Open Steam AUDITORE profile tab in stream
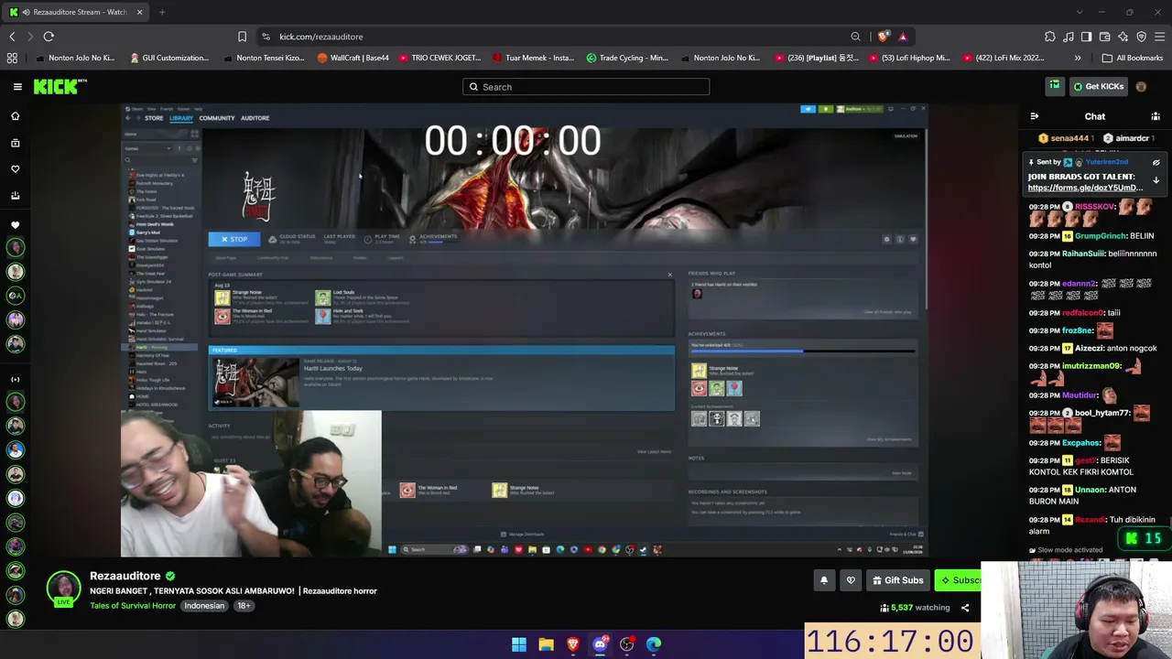 point(255,118)
